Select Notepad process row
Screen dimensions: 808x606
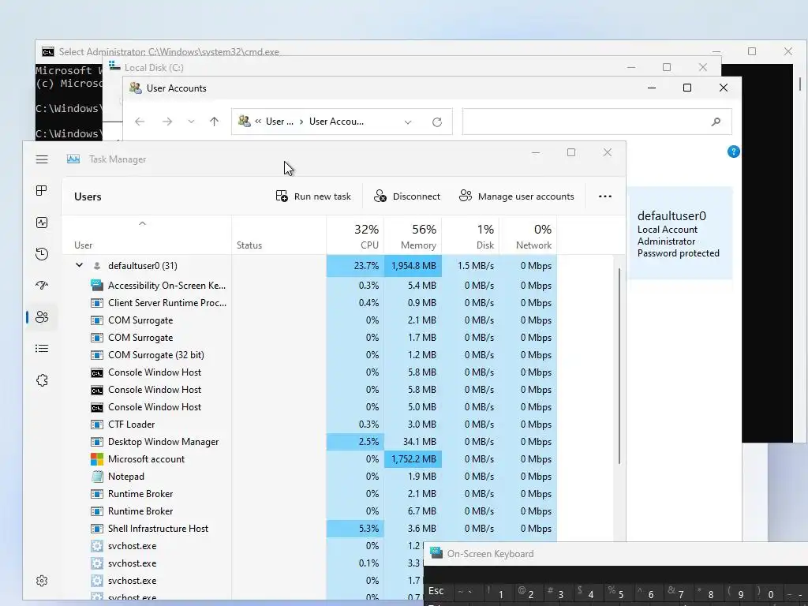[309, 477]
